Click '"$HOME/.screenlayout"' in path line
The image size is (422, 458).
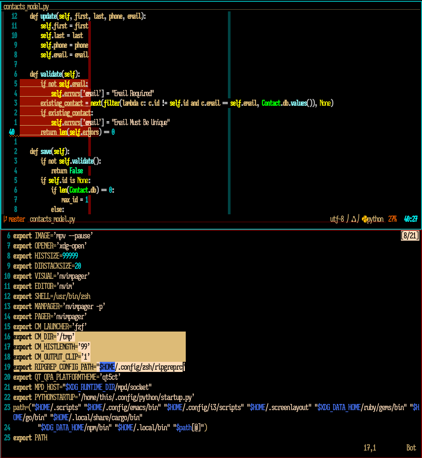(x=279, y=408)
